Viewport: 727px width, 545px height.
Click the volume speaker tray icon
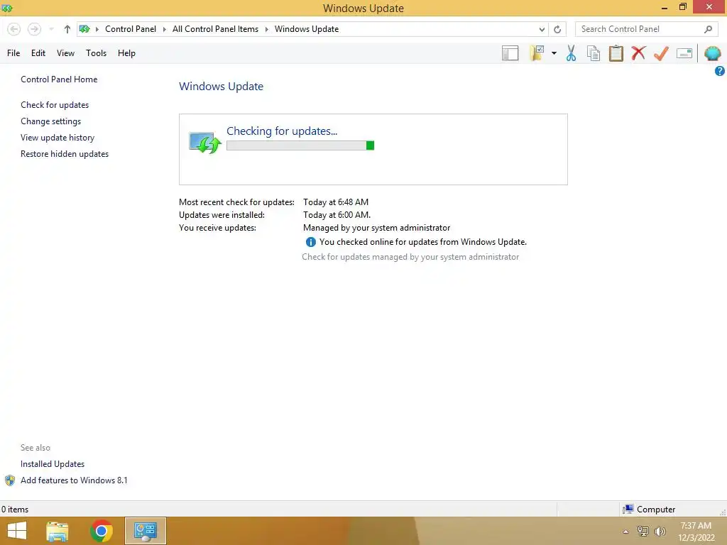click(660, 532)
